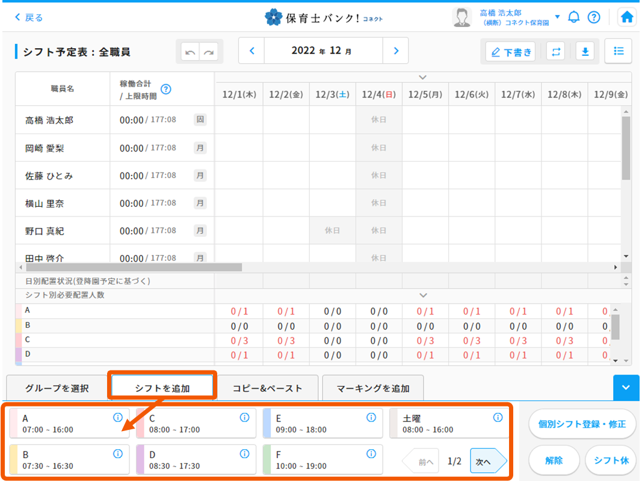Screen dimensions: 642x481
Task: Collapse the bottom panel with blue chevron
Action: pyautogui.click(x=626, y=388)
